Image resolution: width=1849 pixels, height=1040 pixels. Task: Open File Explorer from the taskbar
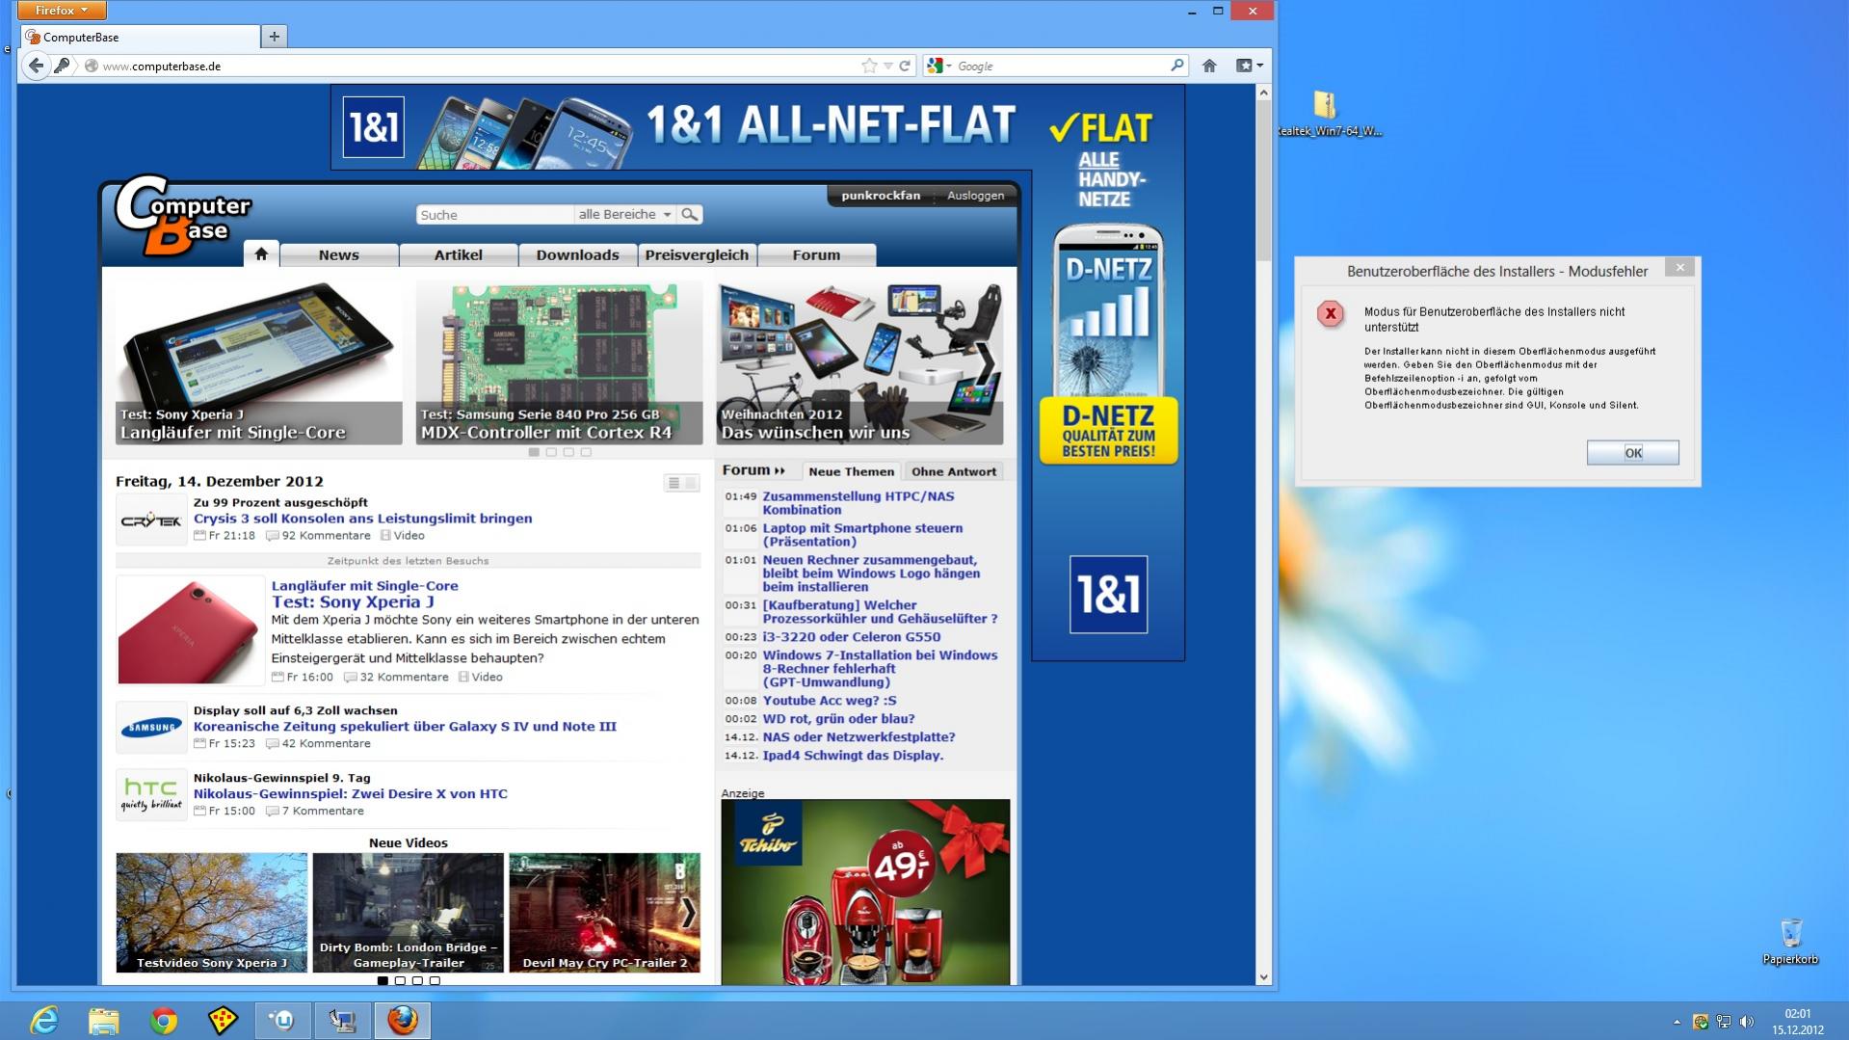(103, 1020)
